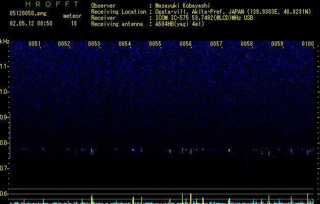Click the red meteor echo just after 0056
Screen dimensions: 320x204
(191, 151)
